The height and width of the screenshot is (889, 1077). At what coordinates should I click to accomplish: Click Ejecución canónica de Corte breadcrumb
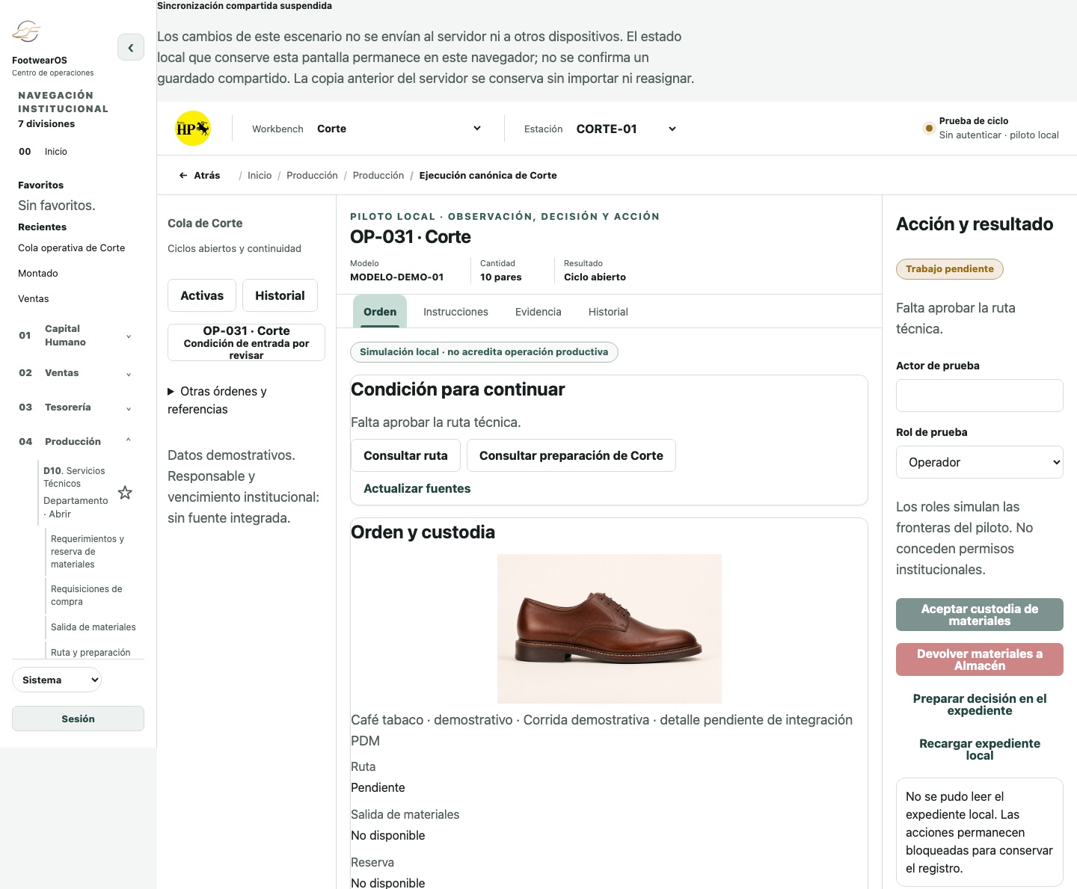coord(488,175)
